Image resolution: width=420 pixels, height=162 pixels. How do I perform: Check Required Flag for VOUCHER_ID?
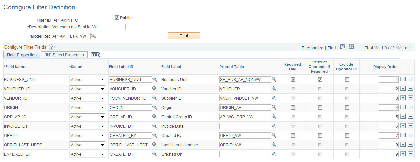tap(293, 89)
